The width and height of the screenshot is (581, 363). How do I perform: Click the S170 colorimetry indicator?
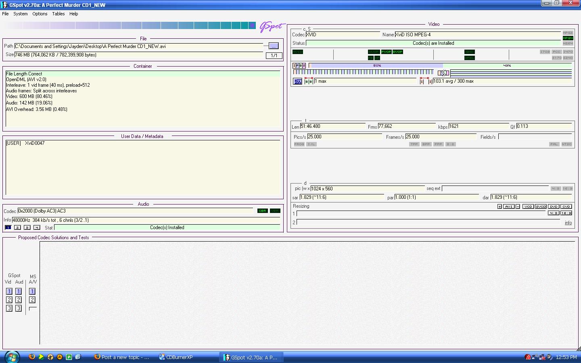(x=556, y=58)
